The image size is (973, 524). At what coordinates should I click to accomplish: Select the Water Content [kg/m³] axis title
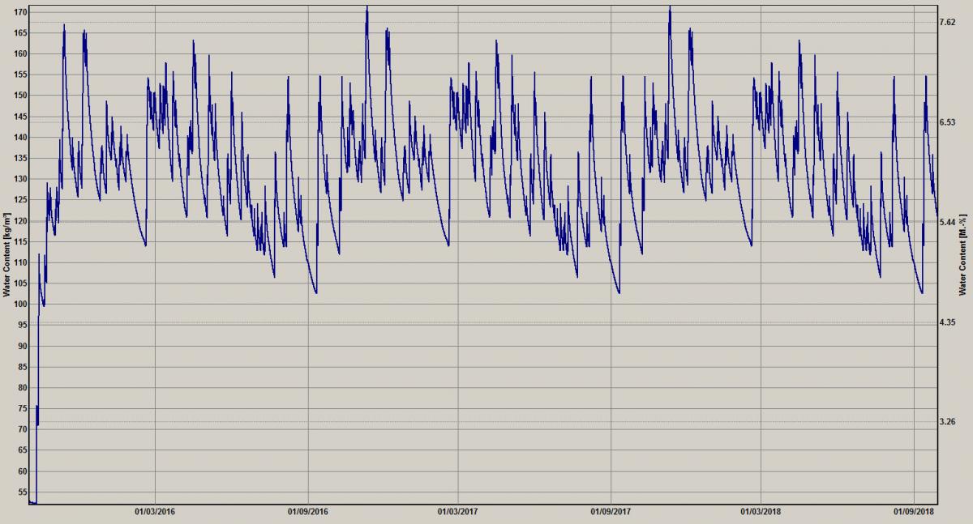coord(6,254)
